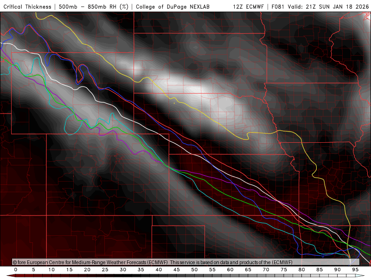This screenshot has height=278, width=371.
Task: Click the 'College of DuPage NEXLAB' text
Action: 173,6
